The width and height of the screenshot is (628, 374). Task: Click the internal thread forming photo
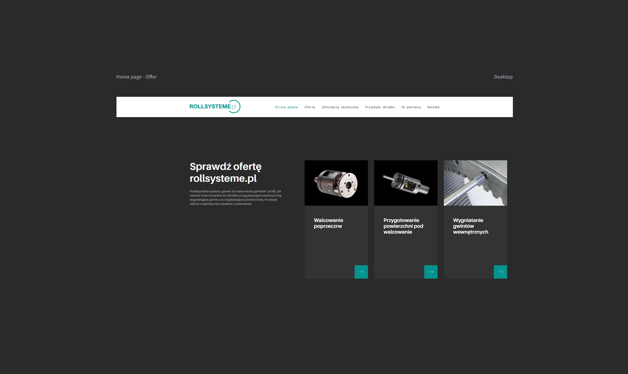coord(475,183)
